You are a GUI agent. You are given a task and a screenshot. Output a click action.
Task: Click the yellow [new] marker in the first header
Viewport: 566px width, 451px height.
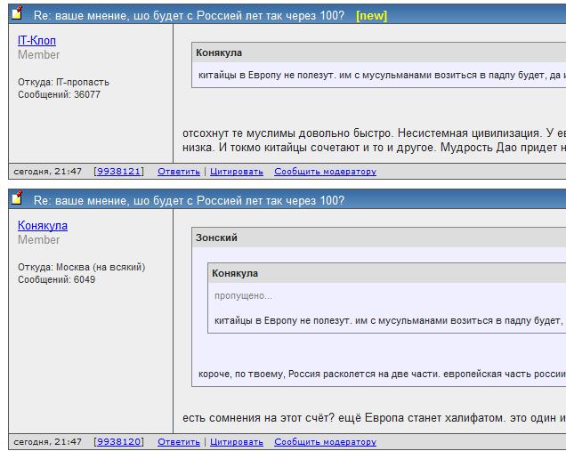371,16
